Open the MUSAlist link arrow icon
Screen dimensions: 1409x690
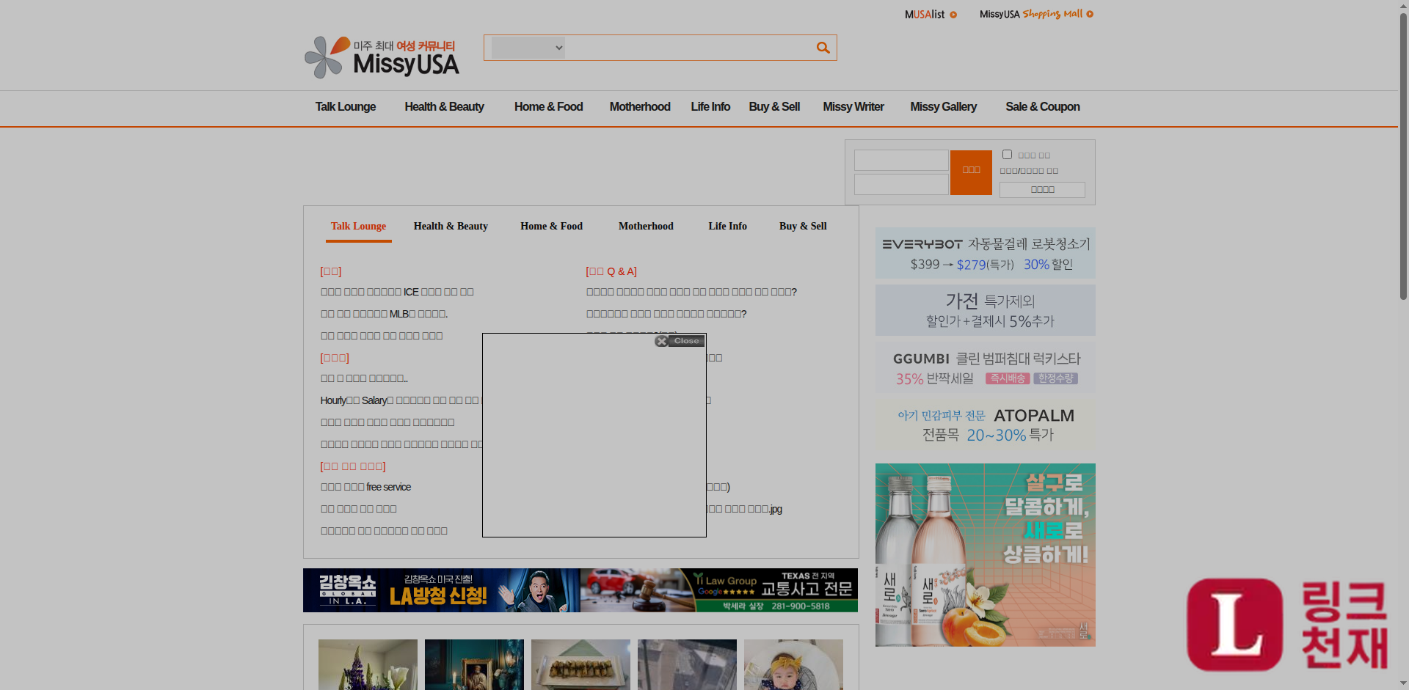[x=953, y=15]
